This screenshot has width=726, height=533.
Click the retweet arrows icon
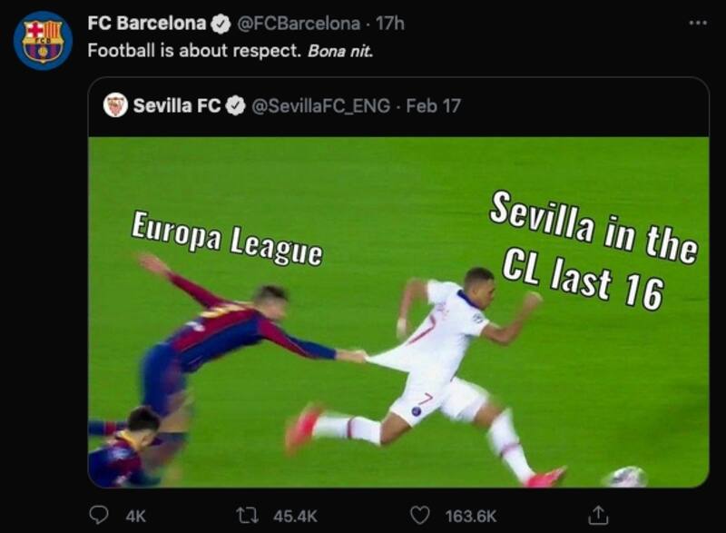pyautogui.click(x=247, y=516)
